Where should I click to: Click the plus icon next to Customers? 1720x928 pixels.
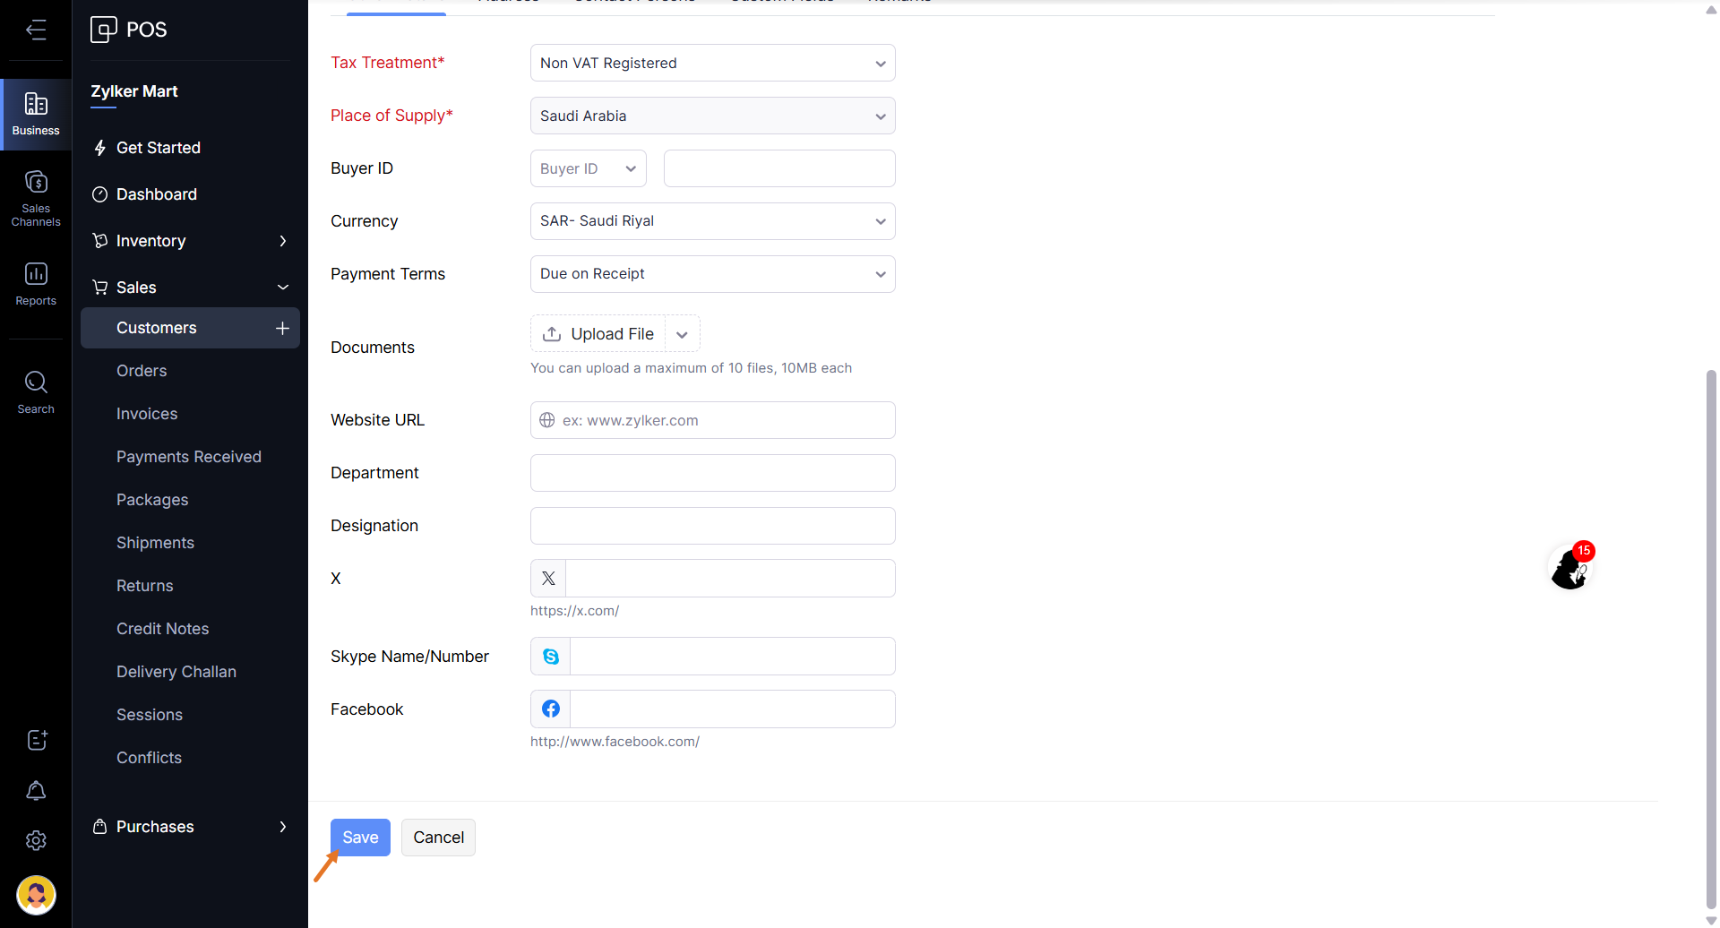tap(282, 328)
